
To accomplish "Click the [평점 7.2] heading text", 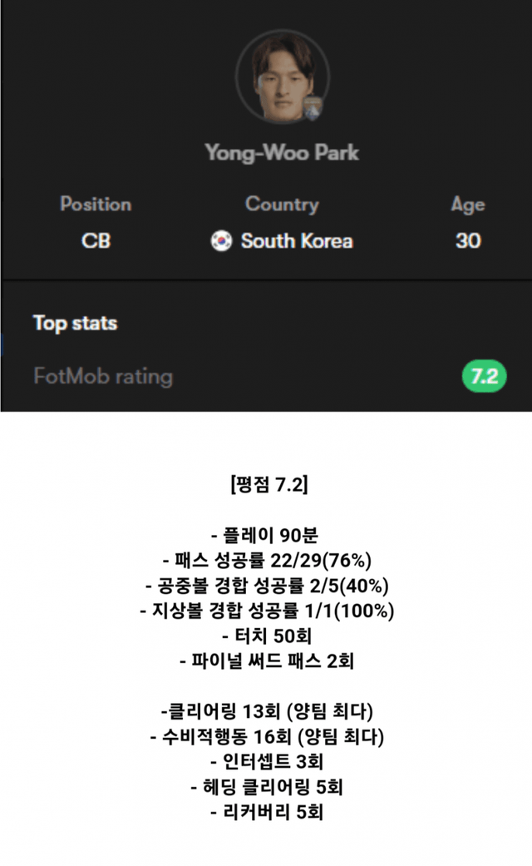I will pos(267,484).
